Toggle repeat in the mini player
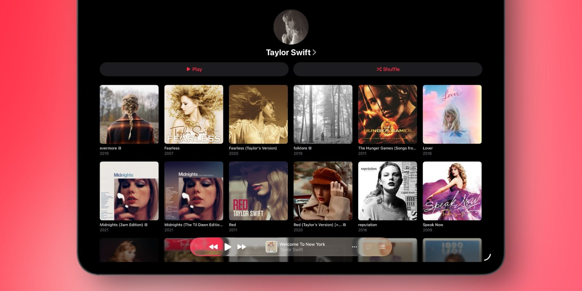The height and width of the screenshot is (291, 582). [x=256, y=247]
